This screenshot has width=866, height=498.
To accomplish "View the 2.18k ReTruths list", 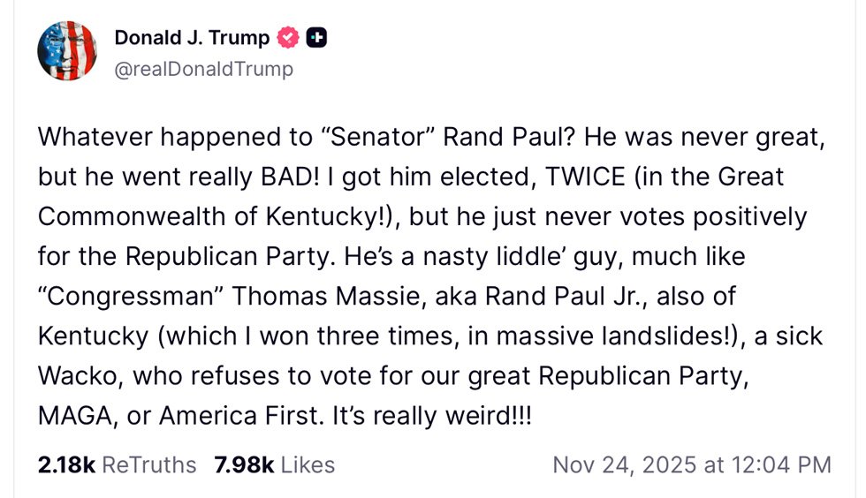I will point(117,464).
